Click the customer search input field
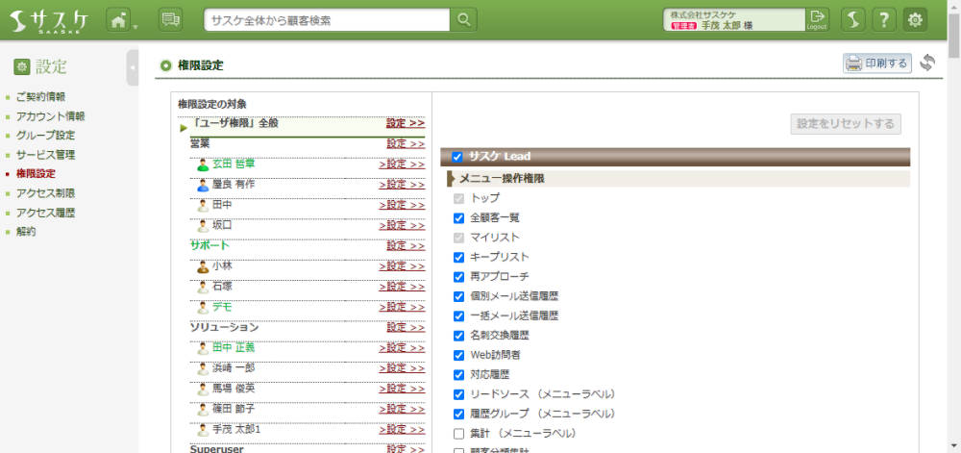This screenshot has width=961, height=453. [327, 20]
